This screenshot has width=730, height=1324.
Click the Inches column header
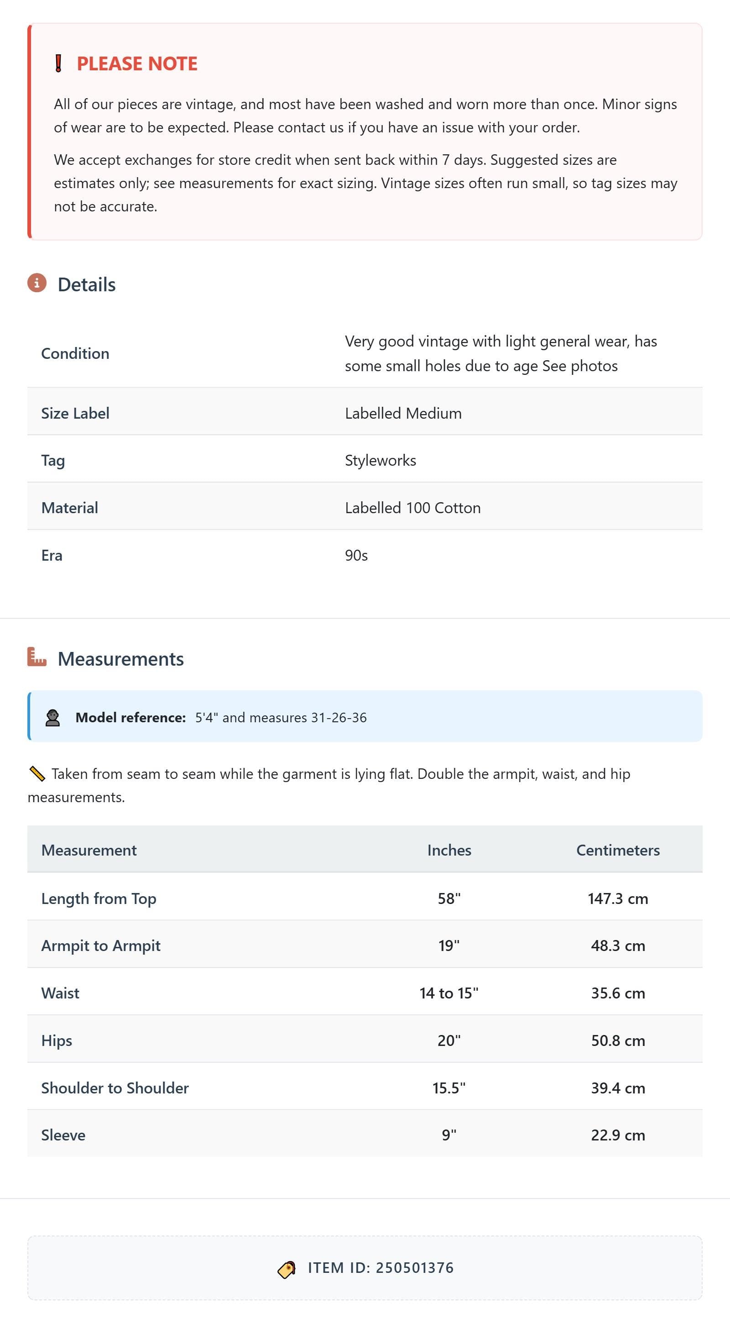point(449,850)
